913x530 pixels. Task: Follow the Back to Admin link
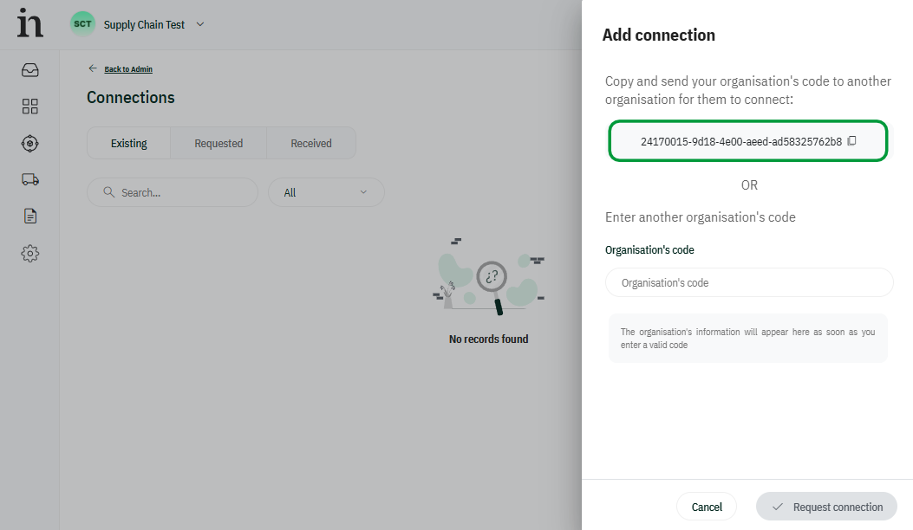click(128, 69)
